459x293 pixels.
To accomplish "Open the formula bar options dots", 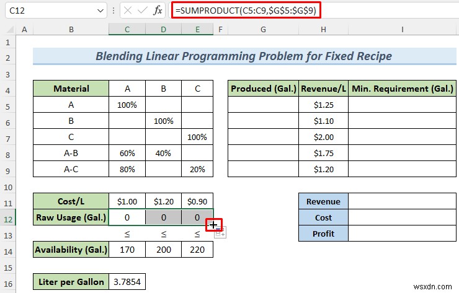I will (114, 11).
